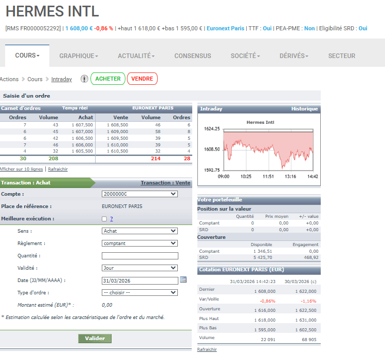Screen dimensions: 385x356
Task: Switch to the SECTEUR tab
Action: pos(342,56)
